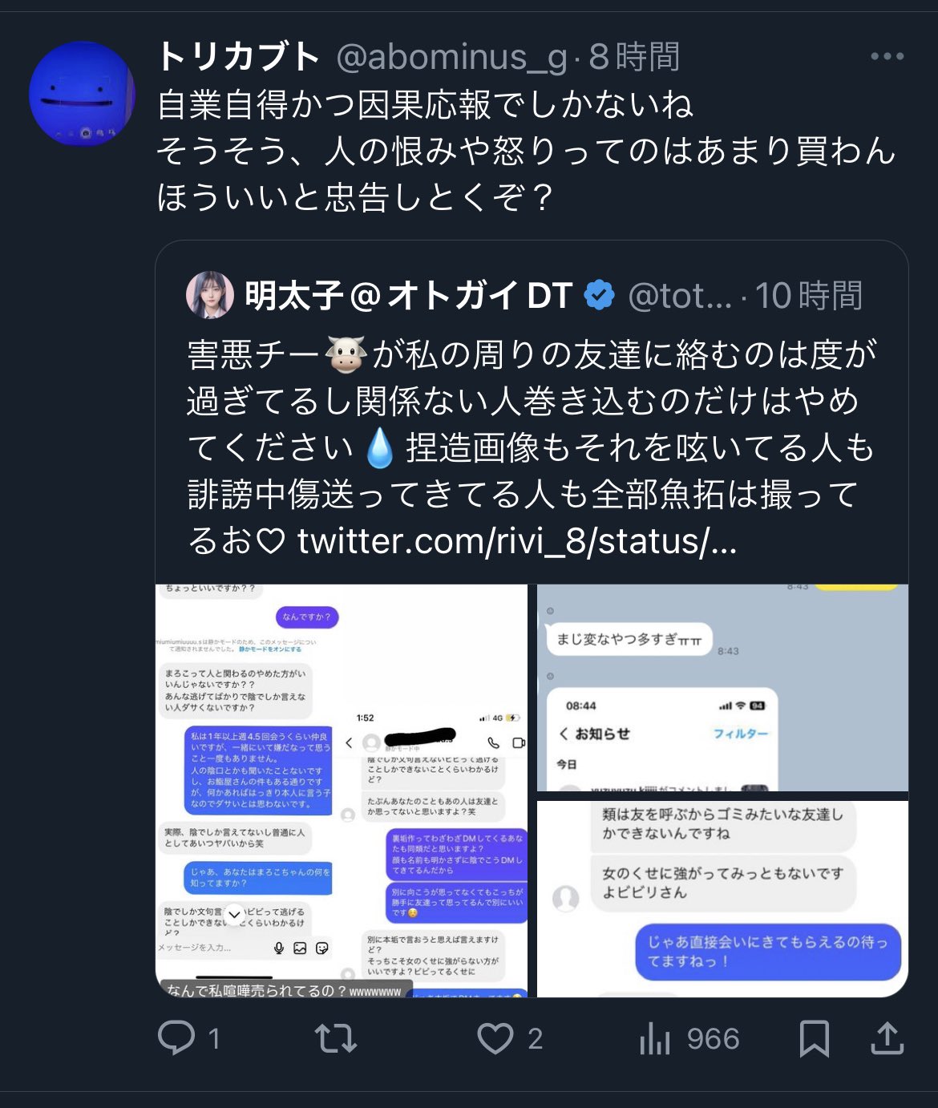View analytics via the bar chart icon
Viewport: 938px width, 1108px height.
point(655,1038)
